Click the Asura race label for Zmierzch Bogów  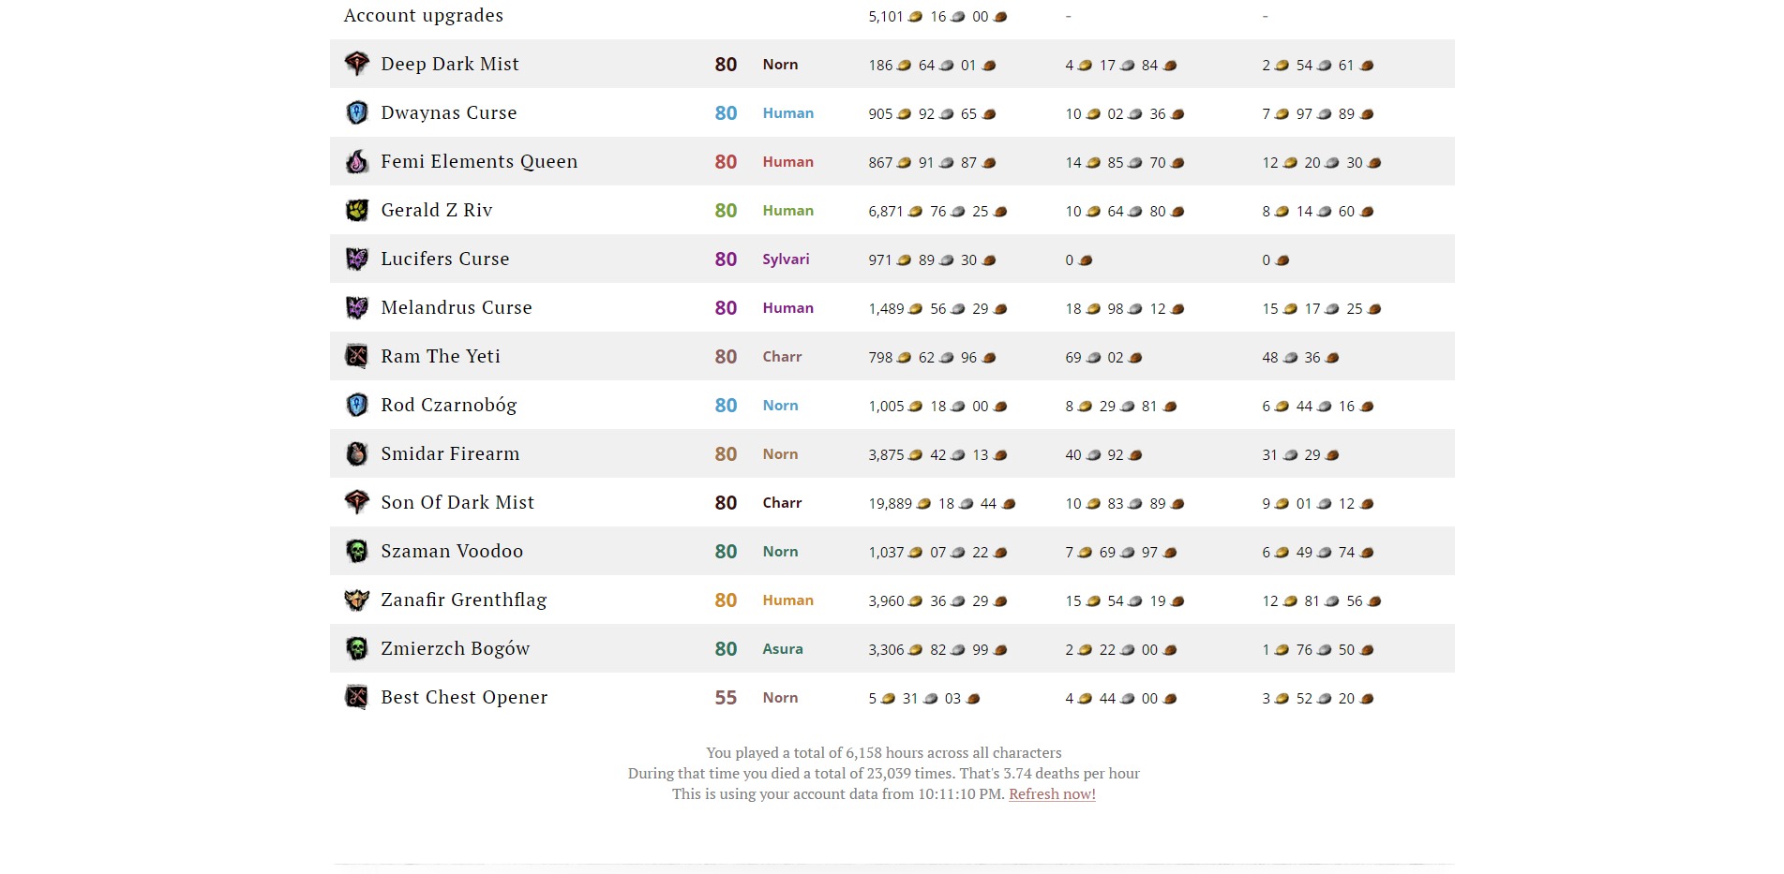coord(783,648)
